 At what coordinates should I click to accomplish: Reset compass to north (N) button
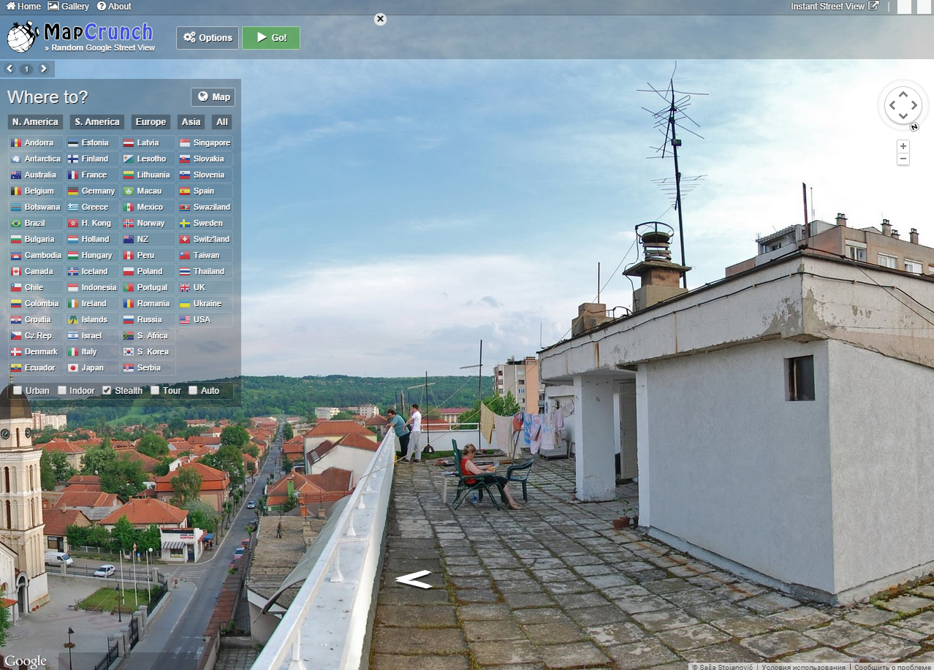914,127
